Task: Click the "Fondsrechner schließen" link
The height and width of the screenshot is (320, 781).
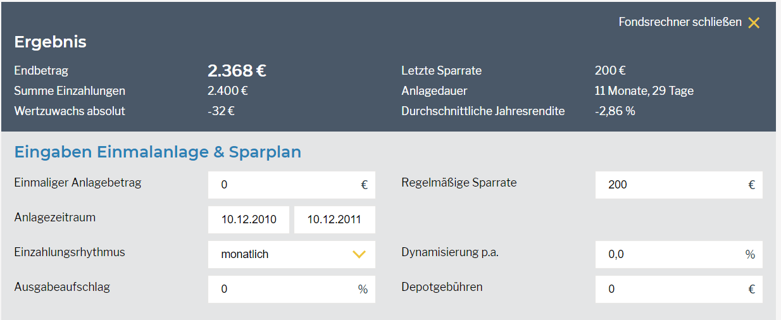Action: click(x=680, y=22)
